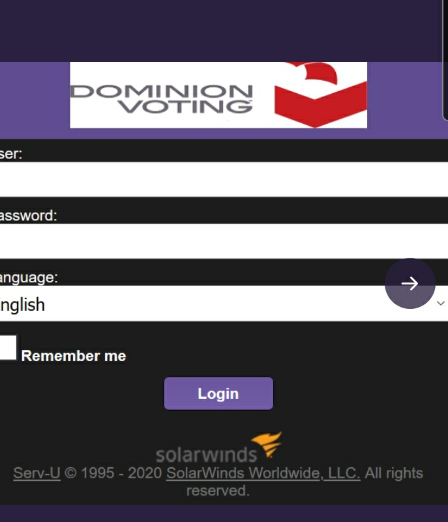This screenshot has width=448, height=522.
Task: Click the User field label
Action: point(11,154)
